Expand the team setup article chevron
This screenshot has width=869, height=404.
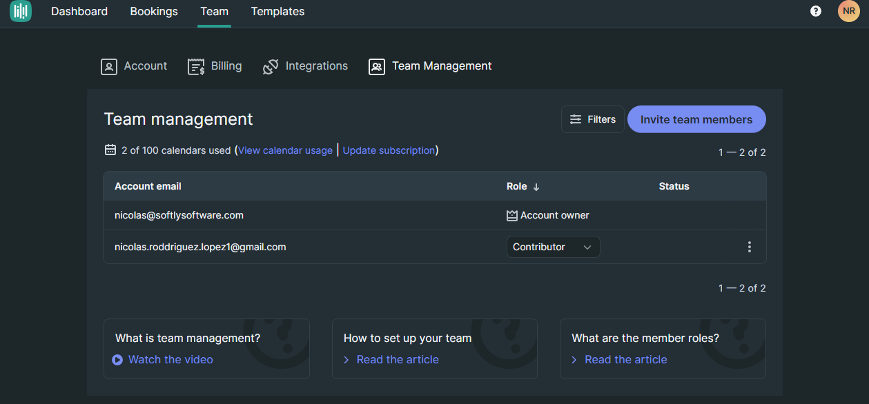point(346,360)
